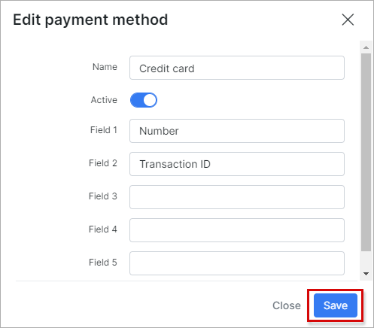Click into the empty Field 3 input
Image resolution: width=374 pixels, height=328 pixels.
(x=237, y=197)
